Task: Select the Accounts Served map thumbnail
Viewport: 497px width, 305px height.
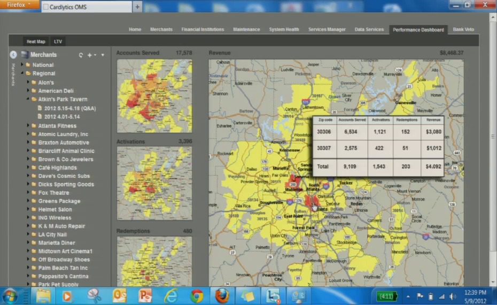Action: tap(154, 96)
